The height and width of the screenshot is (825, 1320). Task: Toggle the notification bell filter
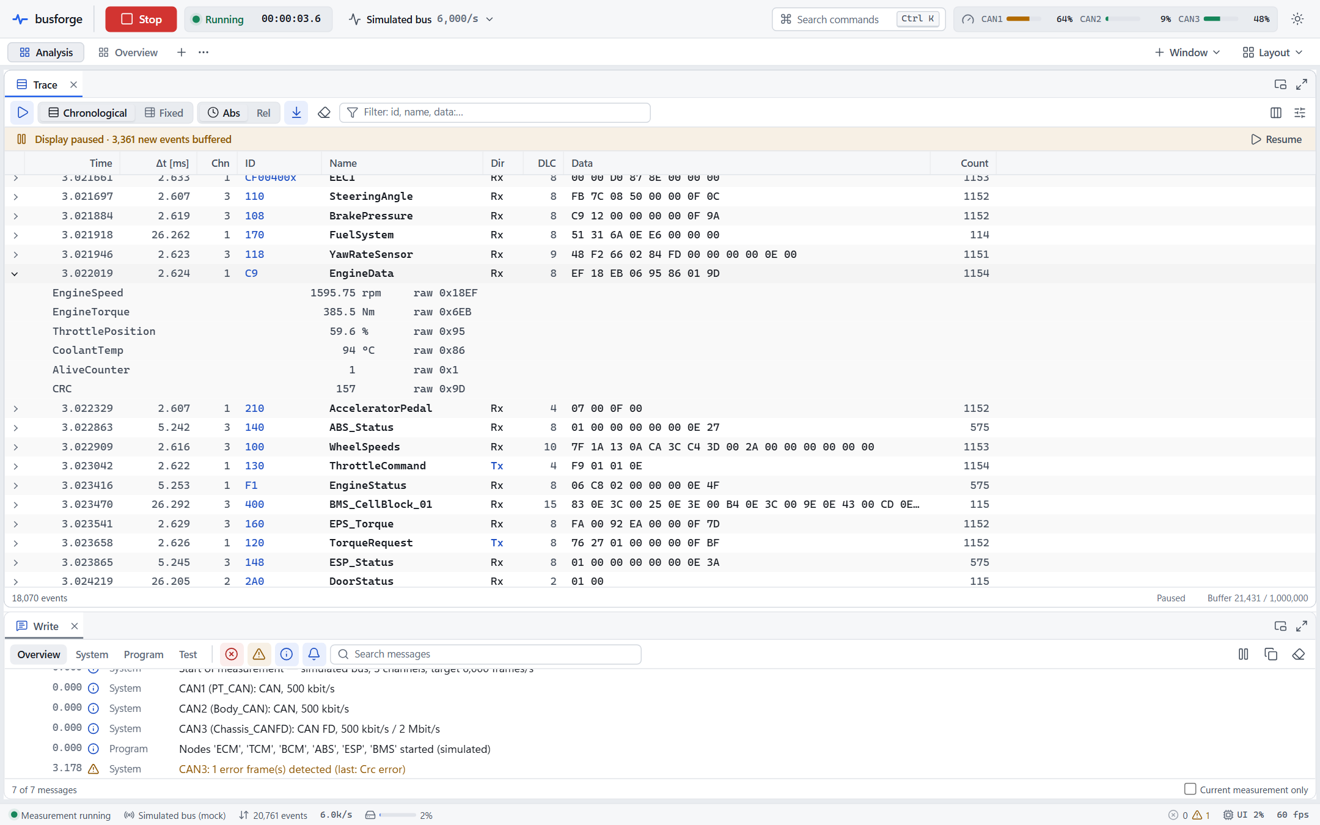tap(314, 654)
